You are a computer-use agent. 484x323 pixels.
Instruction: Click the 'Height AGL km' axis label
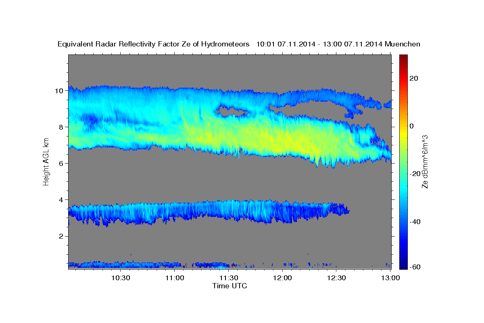click(46, 161)
